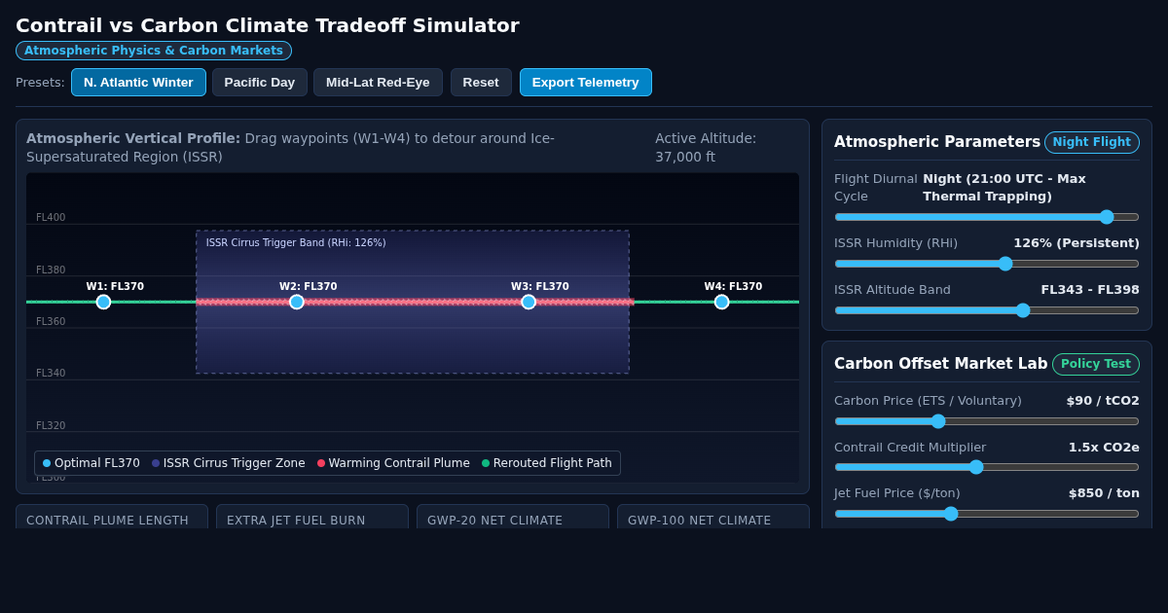Adjust the Carbon Price slider
The image size is (1168, 613).
tap(987, 421)
